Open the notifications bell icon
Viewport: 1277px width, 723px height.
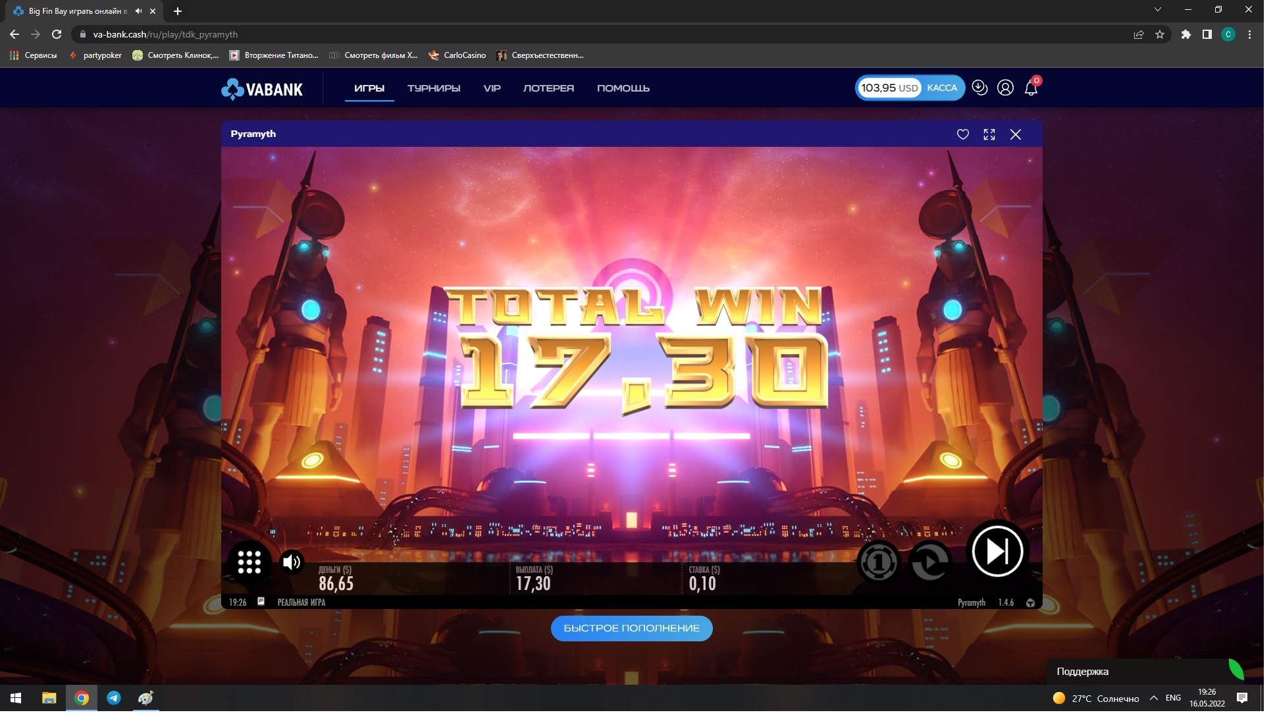point(1031,88)
